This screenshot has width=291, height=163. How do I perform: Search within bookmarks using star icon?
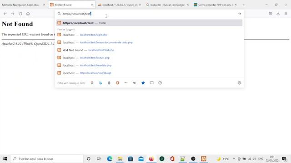click(x=143, y=83)
